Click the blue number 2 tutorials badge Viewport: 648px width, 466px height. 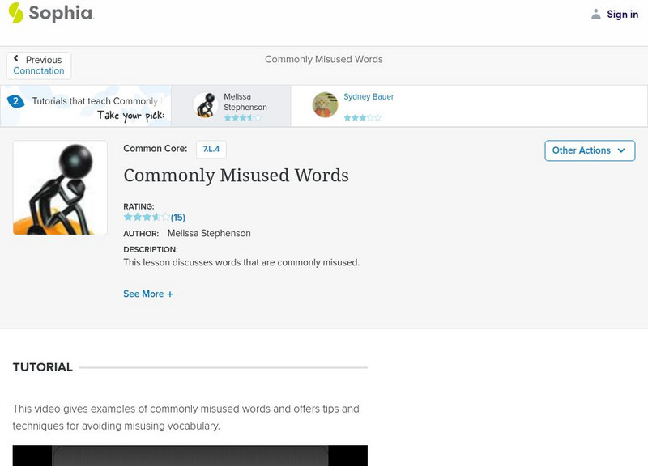[15, 101]
